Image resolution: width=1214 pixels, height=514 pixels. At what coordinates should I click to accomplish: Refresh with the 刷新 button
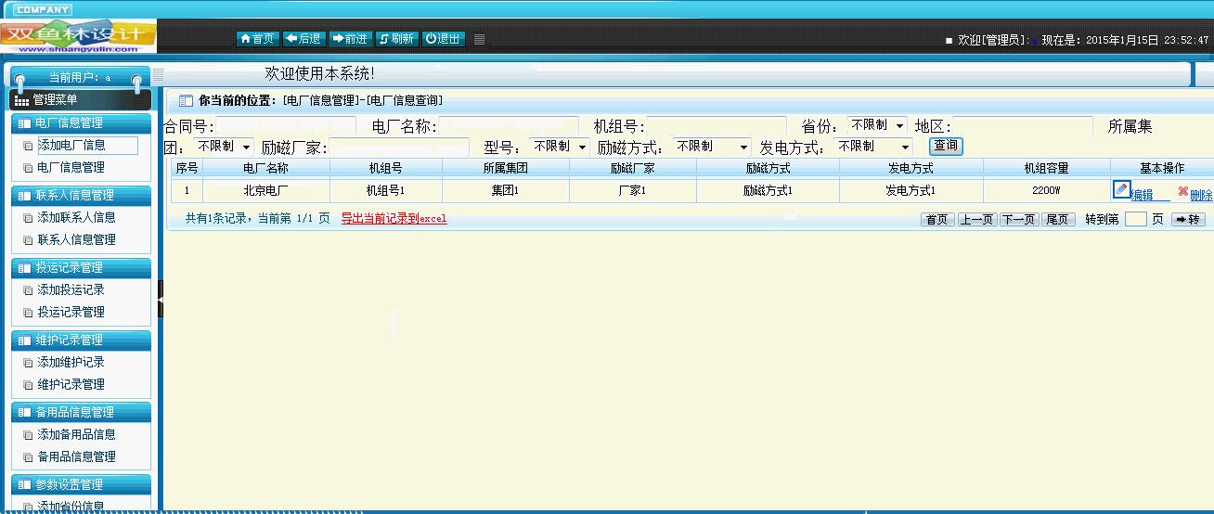(x=396, y=39)
